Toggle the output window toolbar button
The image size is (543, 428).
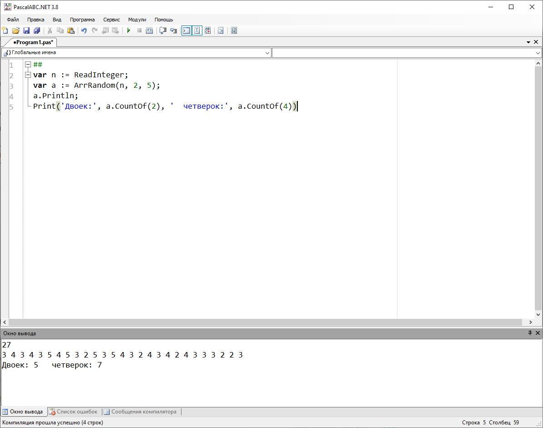click(x=186, y=30)
